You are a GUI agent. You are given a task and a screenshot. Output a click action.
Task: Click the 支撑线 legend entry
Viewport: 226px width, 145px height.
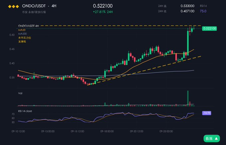point(22,42)
